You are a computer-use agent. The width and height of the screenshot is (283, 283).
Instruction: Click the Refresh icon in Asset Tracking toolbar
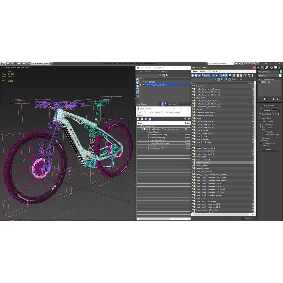138,119
